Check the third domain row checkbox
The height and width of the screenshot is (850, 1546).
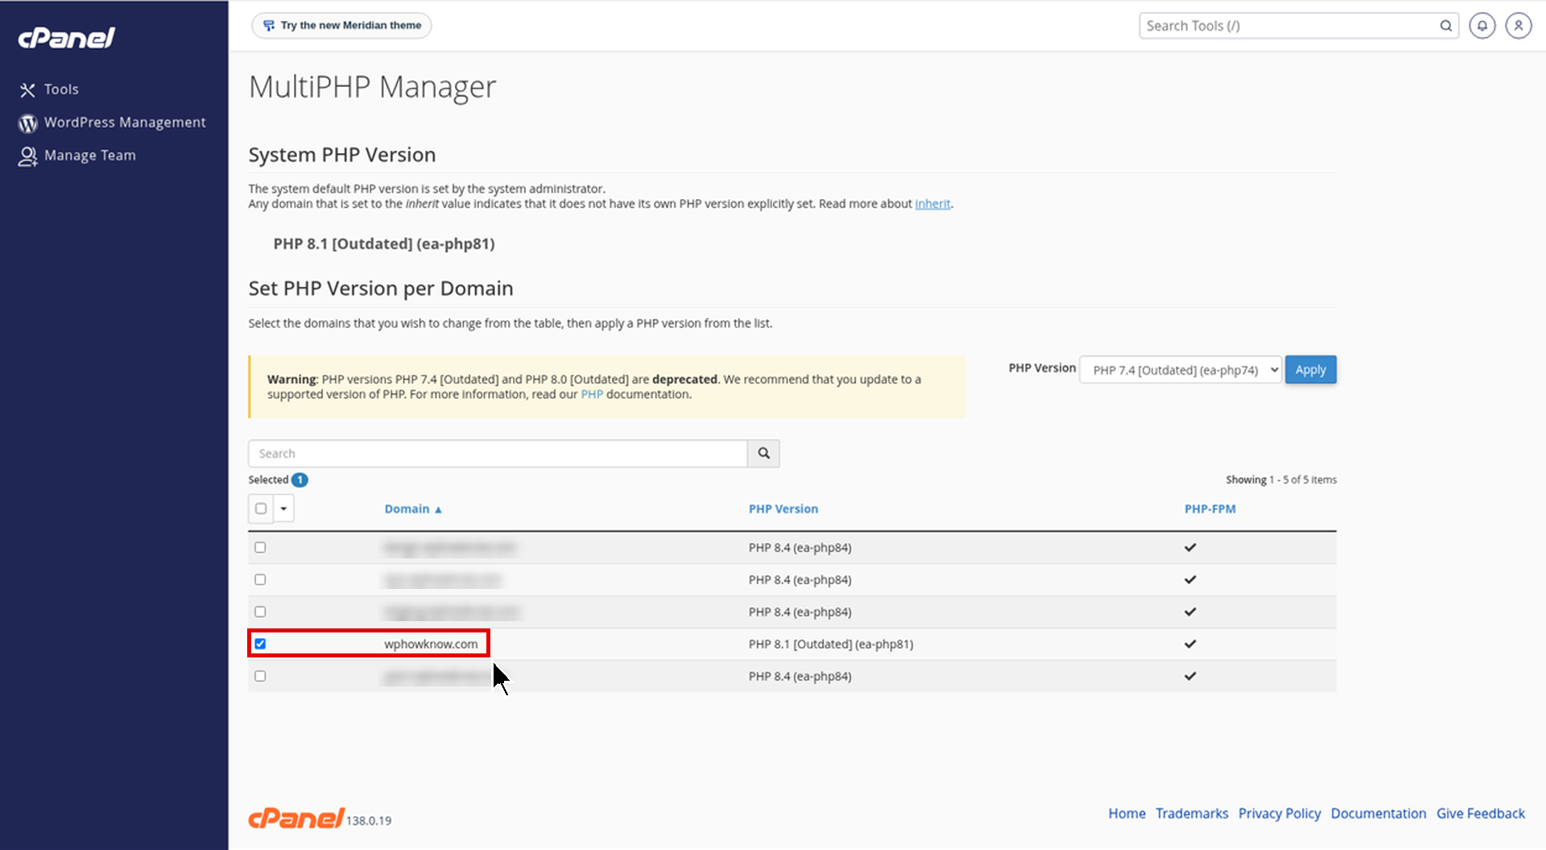(x=260, y=612)
